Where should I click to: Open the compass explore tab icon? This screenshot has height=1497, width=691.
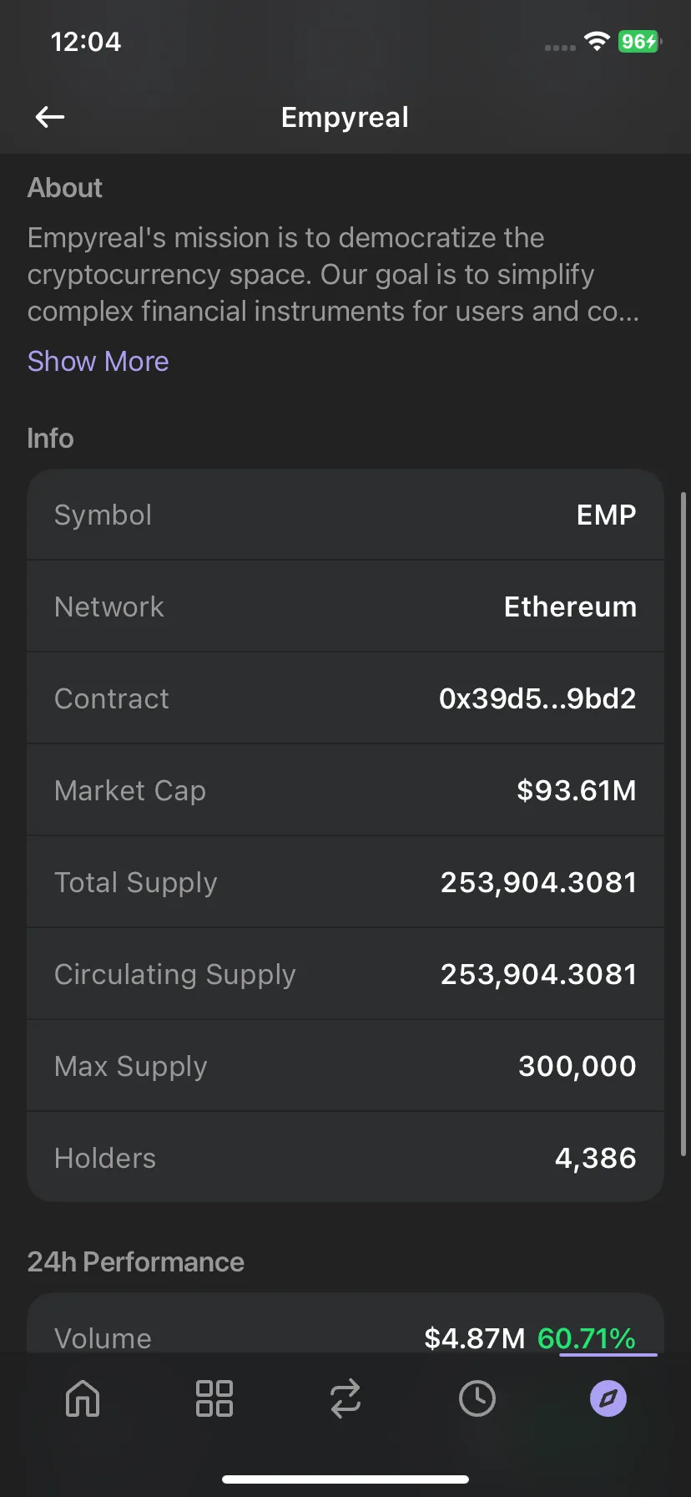pyautogui.click(x=608, y=1398)
